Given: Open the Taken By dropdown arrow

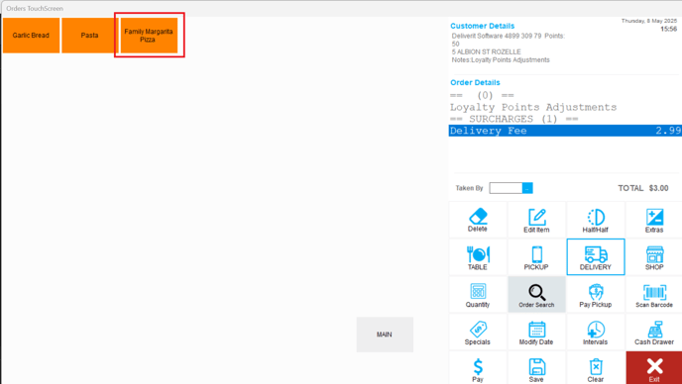Looking at the screenshot, I should pyautogui.click(x=527, y=188).
